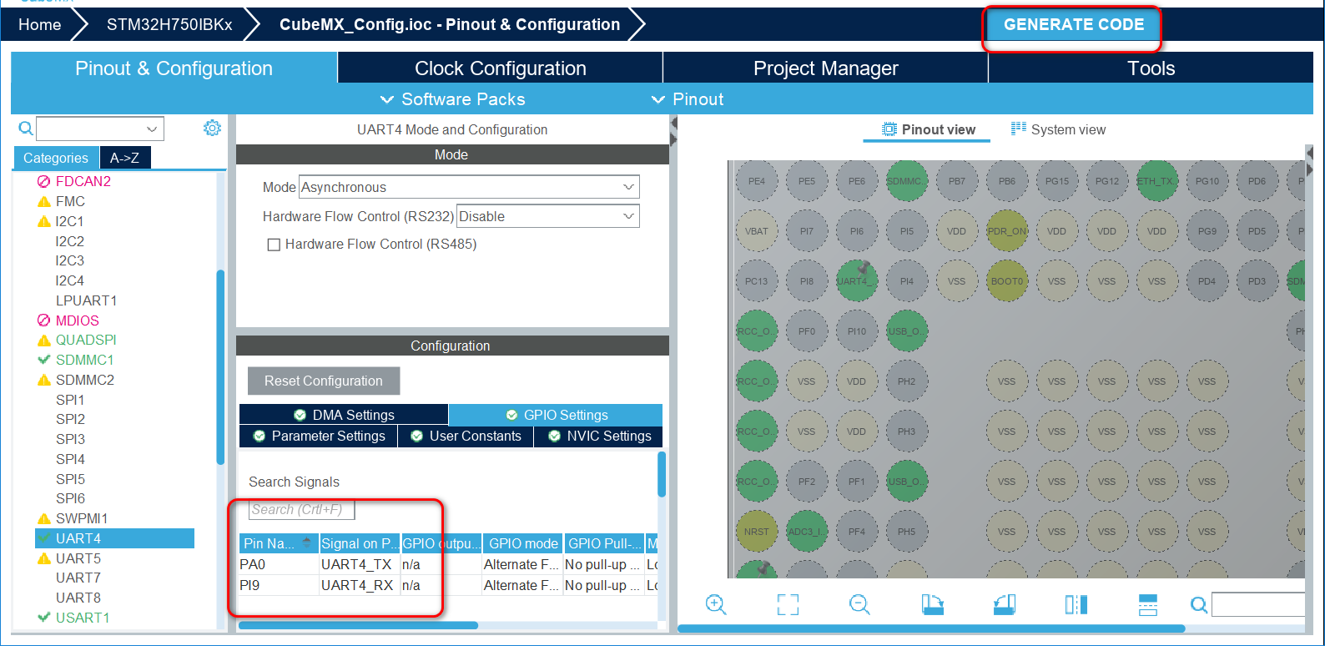Viewport: 1325px width, 646px height.
Task: Open the Mode Asynchronous dropdown
Action: coord(469,187)
